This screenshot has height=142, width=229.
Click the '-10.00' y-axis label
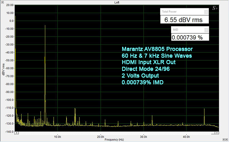pyautogui.click(x=9, y=29)
